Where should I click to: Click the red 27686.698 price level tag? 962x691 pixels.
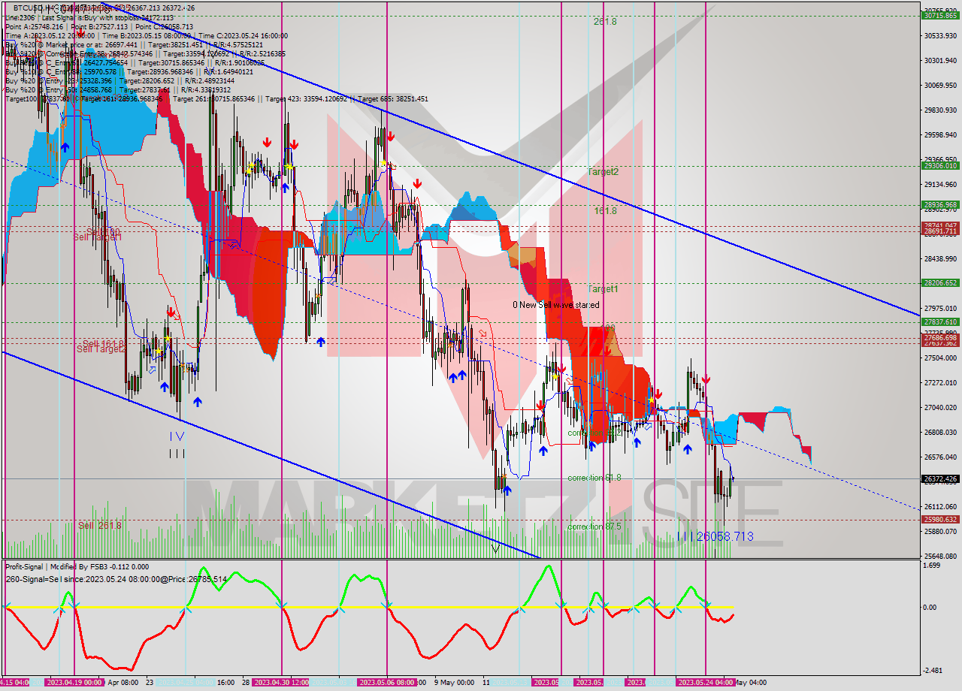pyautogui.click(x=939, y=338)
